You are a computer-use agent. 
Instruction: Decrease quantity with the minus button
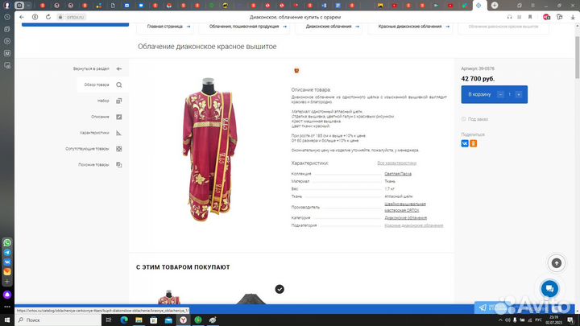(x=500, y=95)
